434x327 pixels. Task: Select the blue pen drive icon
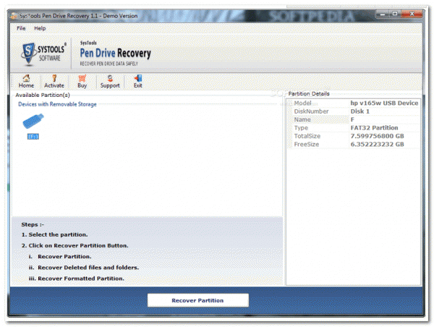point(33,121)
